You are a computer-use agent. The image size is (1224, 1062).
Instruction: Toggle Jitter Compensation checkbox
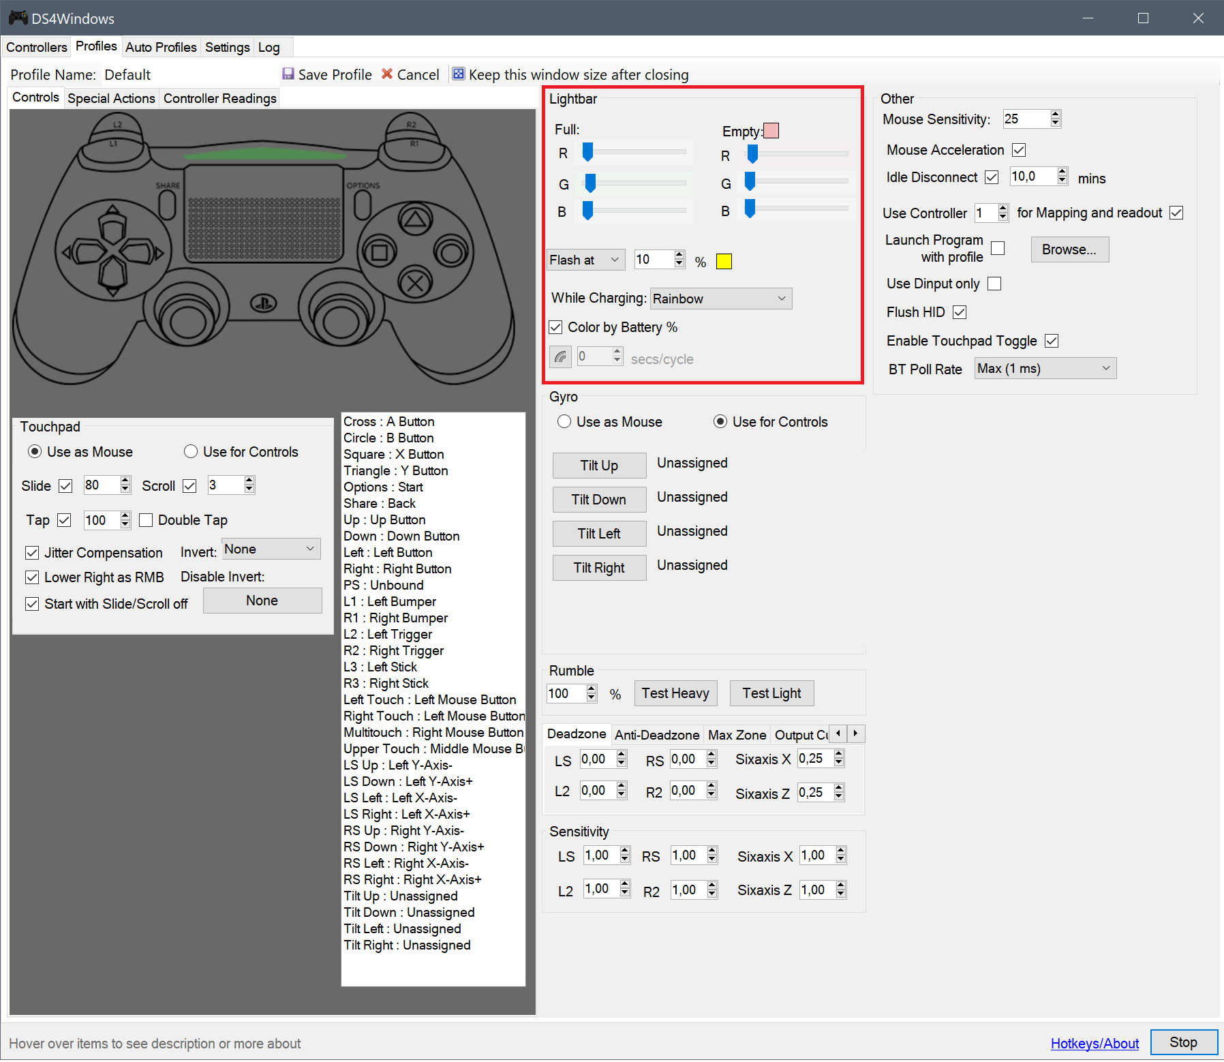click(x=32, y=553)
